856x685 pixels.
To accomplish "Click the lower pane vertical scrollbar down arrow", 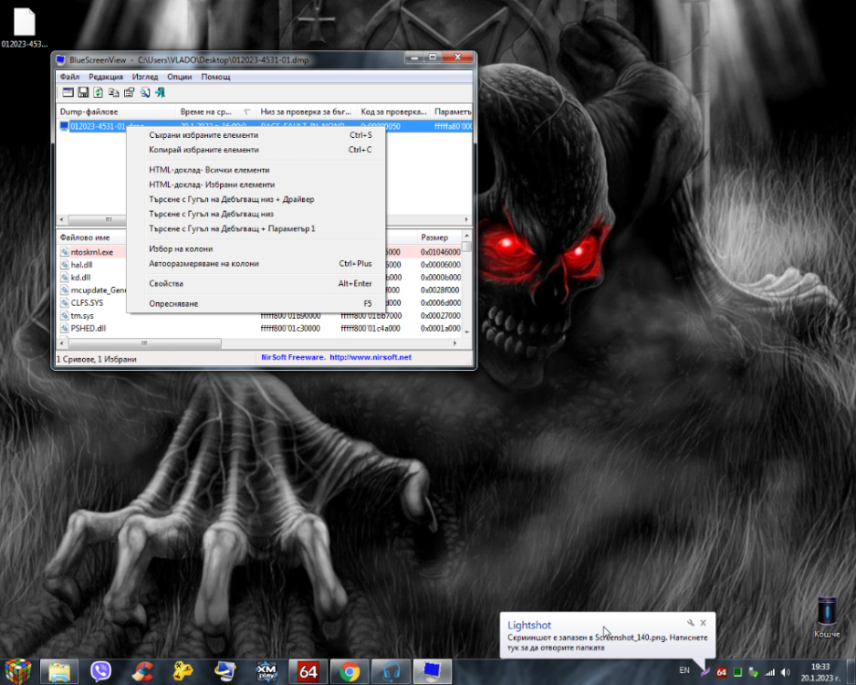I will click(466, 331).
